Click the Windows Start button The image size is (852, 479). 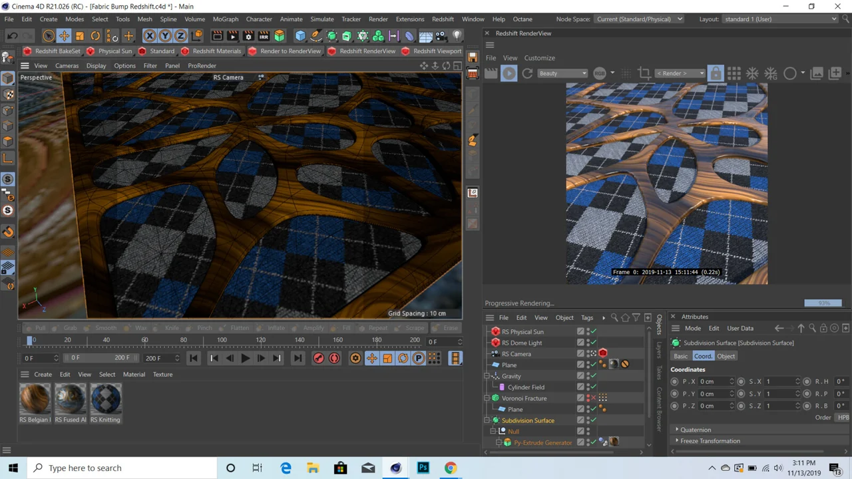13,468
